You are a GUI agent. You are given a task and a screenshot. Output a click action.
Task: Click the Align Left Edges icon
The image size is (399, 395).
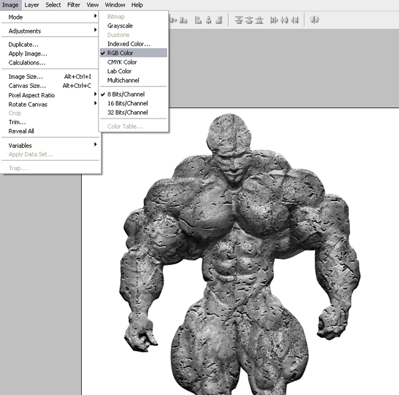(x=198, y=20)
